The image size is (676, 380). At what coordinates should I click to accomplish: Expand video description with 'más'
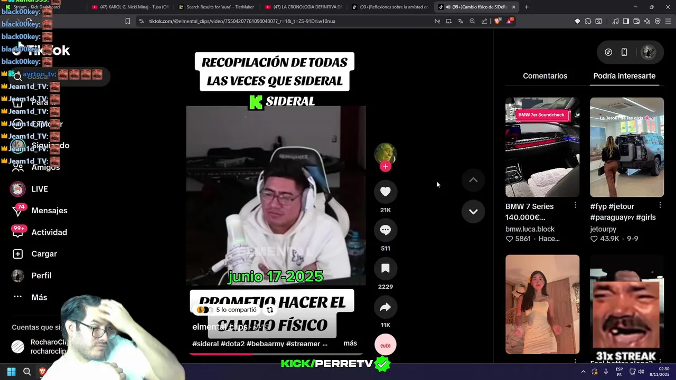(350, 343)
